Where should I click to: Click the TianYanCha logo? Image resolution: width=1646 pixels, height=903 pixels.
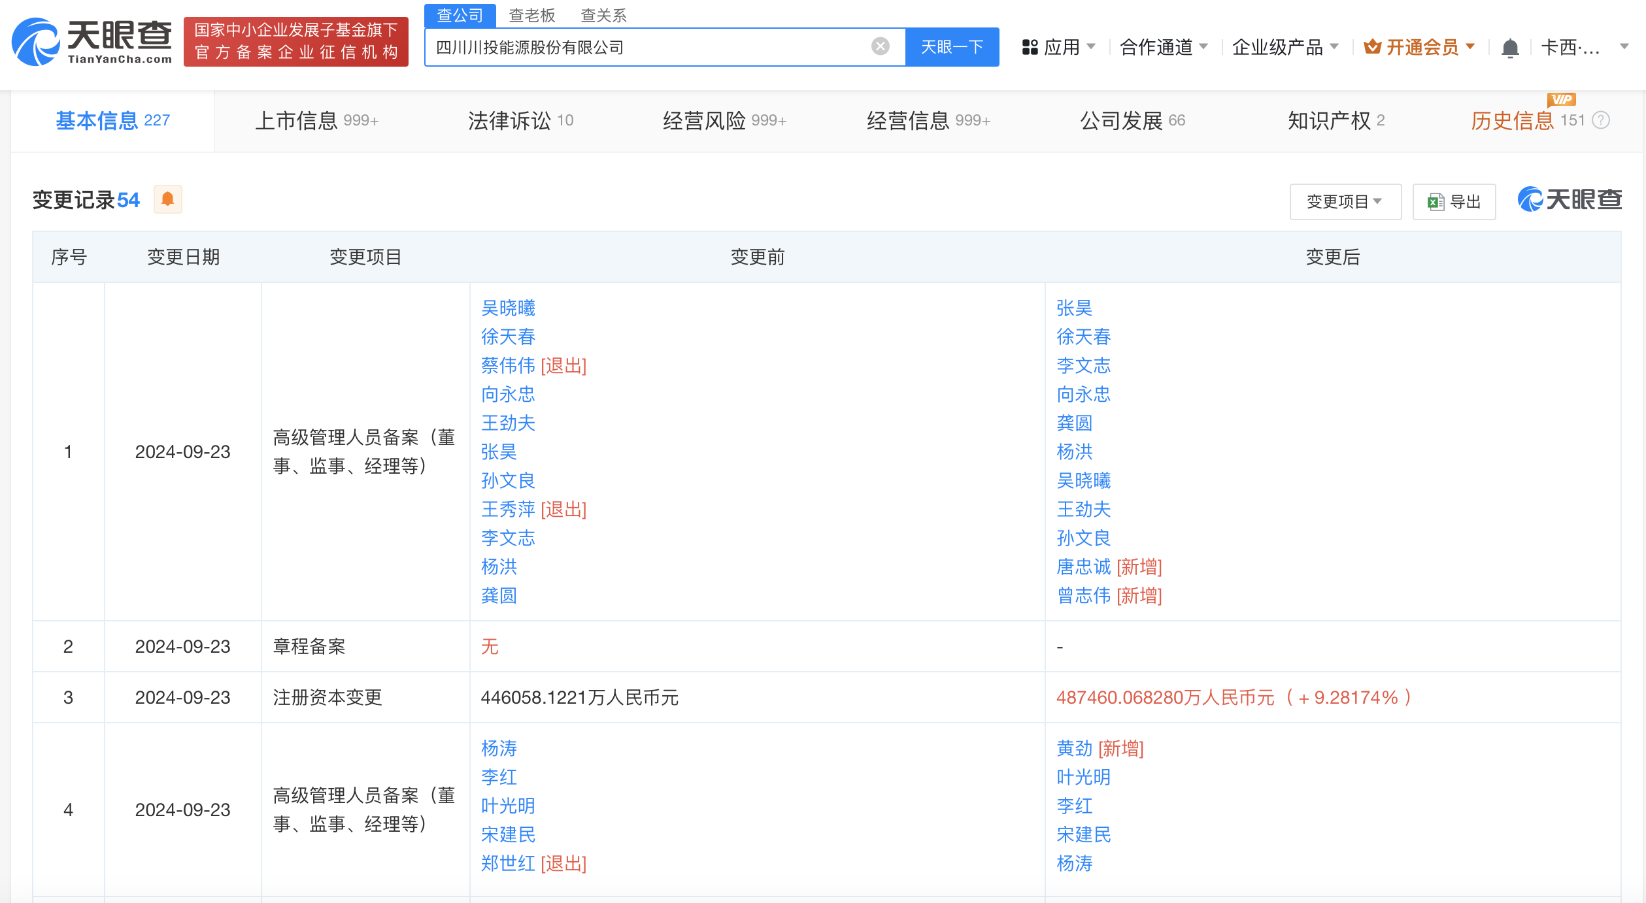(92, 42)
